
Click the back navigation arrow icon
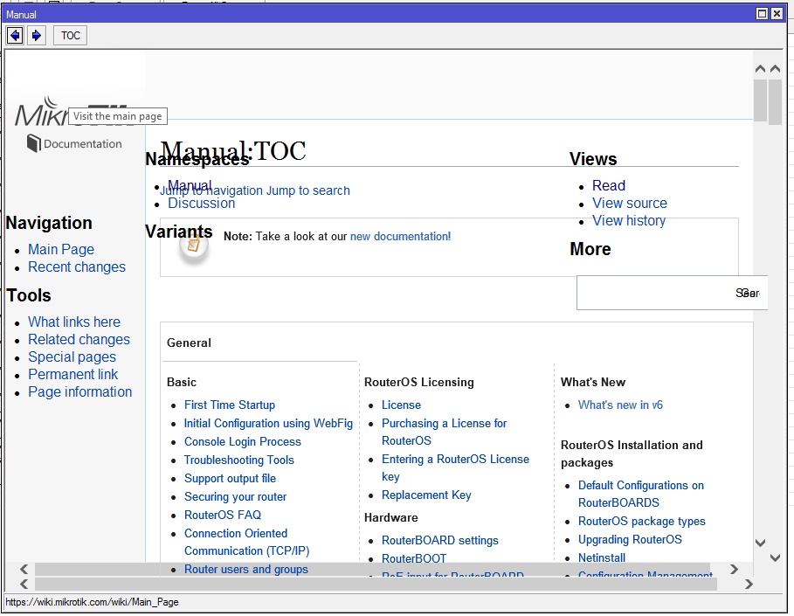coord(15,36)
